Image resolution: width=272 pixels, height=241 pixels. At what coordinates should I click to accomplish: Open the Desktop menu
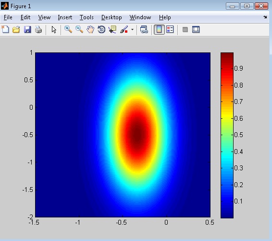pyautogui.click(x=111, y=17)
